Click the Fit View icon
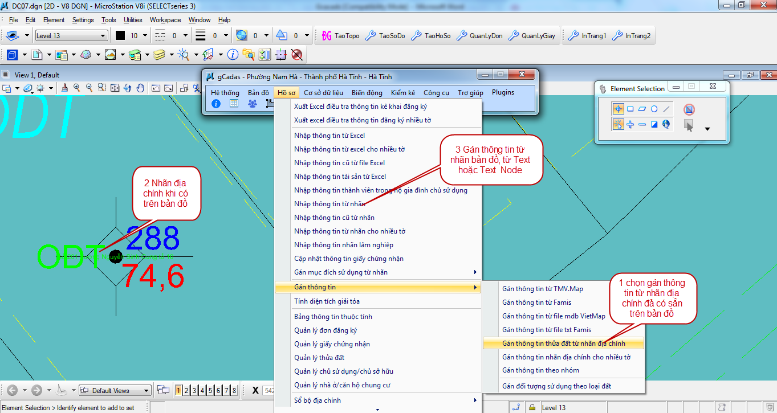 click(x=115, y=88)
